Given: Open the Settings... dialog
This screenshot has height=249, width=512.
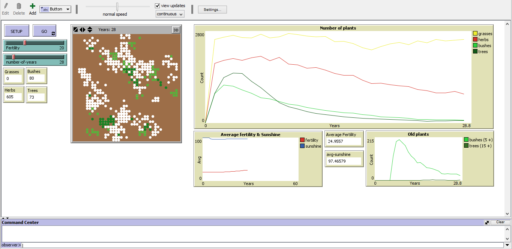Looking at the screenshot, I should tap(212, 10).
